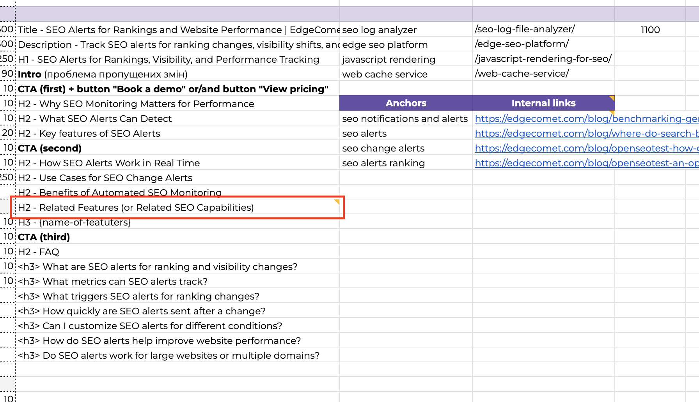Image resolution: width=699 pixels, height=402 pixels.
Task: Select 'H2 - Benefits of Automated SEO Monitoring' cell
Action: tap(177, 192)
